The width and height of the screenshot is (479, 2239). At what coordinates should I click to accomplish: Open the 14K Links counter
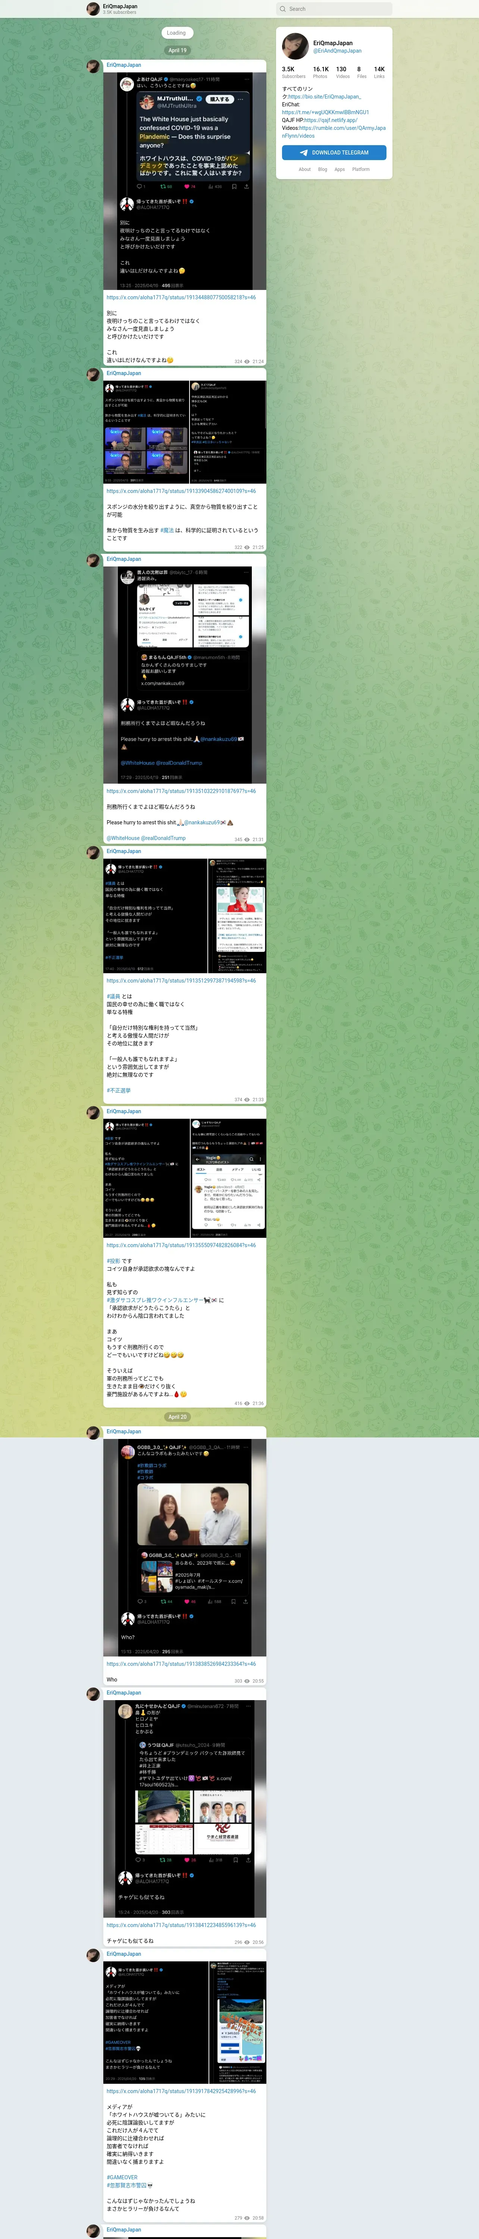tap(379, 72)
